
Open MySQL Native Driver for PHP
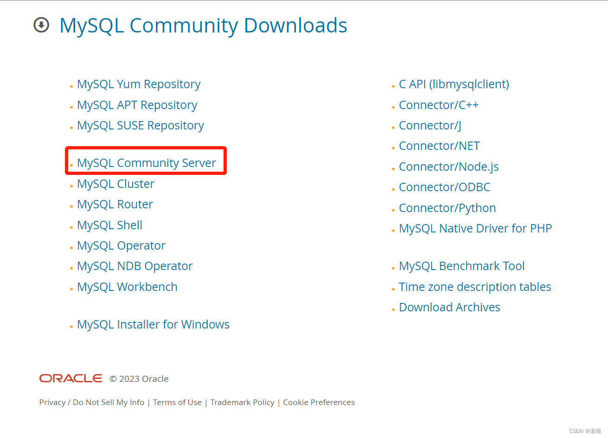click(475, 228)
